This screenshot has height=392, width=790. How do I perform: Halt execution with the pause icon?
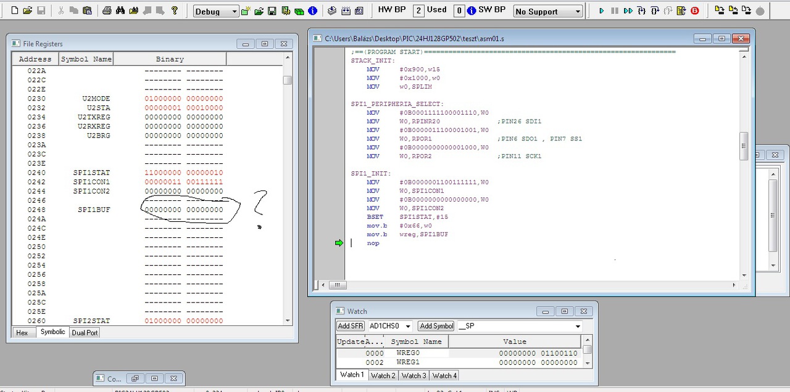615,10
